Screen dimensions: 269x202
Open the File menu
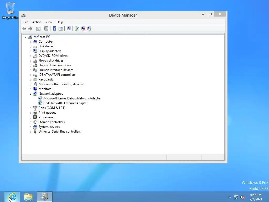click(x=26, y=22)
